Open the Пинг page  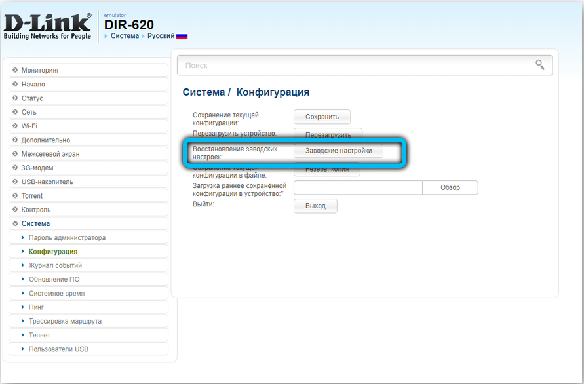pyautogui.click(x=88, y=307)
